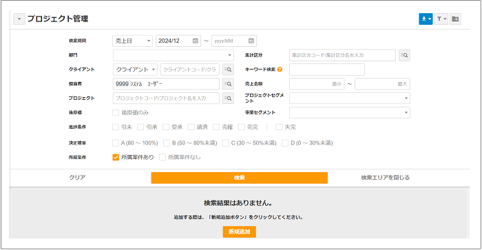The width and height of the screenshot is (482, 250).
Task: Open calendar picker for end date field
Action: click(x=251, y=41)
